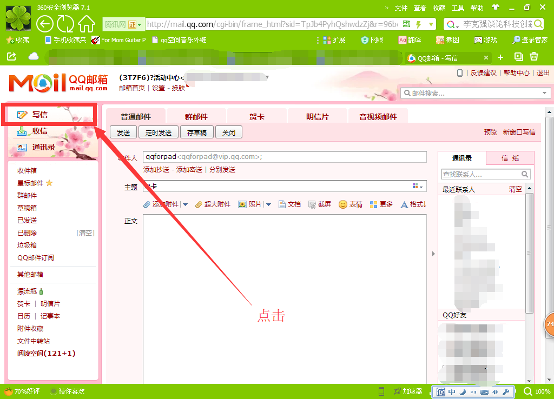Open the 游戏 games icon

[485, 40]
